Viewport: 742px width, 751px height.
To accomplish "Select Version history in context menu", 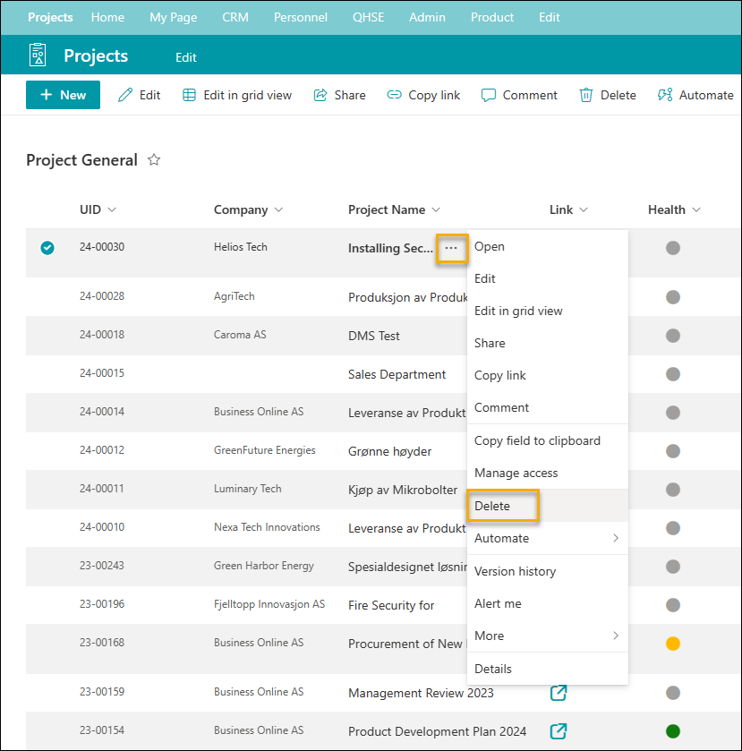I will click(548, 571).
